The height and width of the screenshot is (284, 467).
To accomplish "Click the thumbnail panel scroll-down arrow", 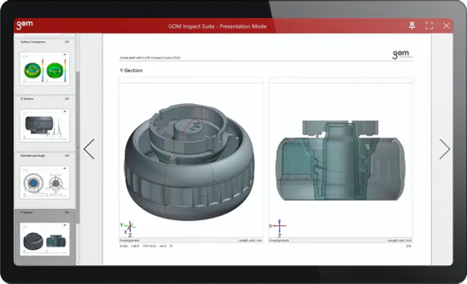I will point(78,263).
